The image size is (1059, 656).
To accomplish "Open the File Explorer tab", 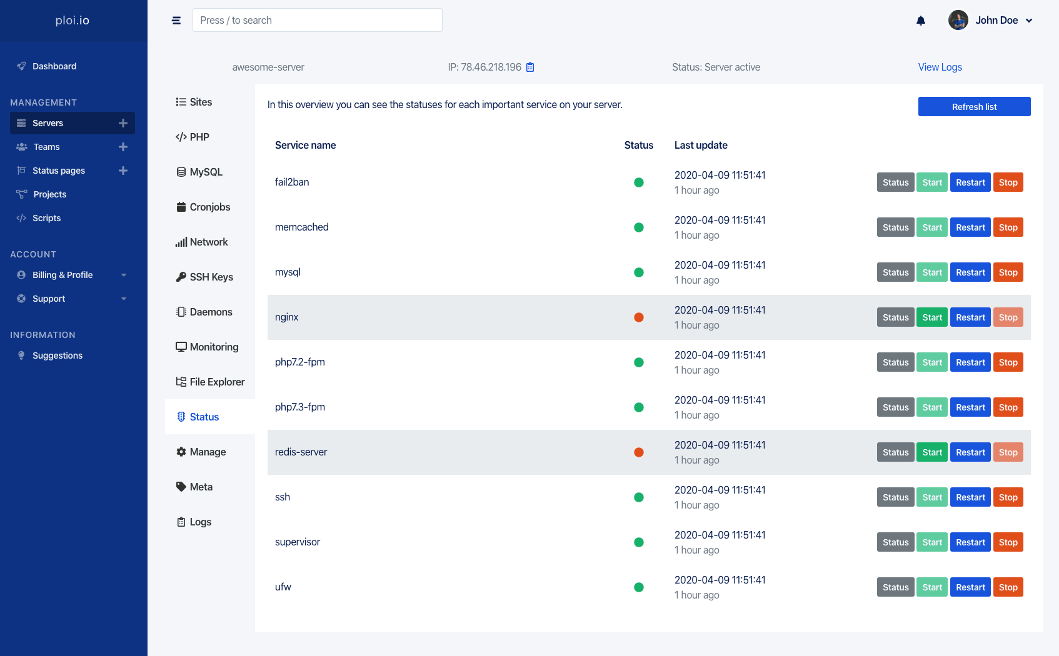I will 210,382.
